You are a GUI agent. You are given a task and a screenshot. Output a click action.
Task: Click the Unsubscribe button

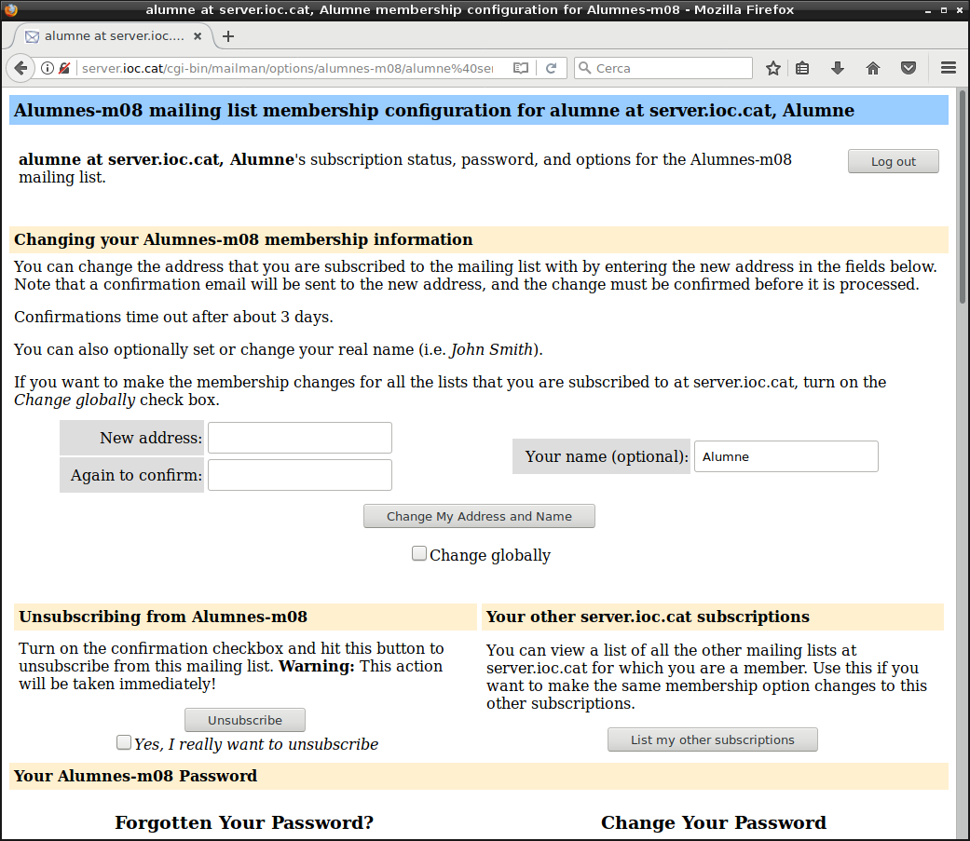click(x=245, y=720)
